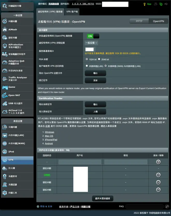Click 上传 to import original certificate
171x216 pixels.
[95, 112]
